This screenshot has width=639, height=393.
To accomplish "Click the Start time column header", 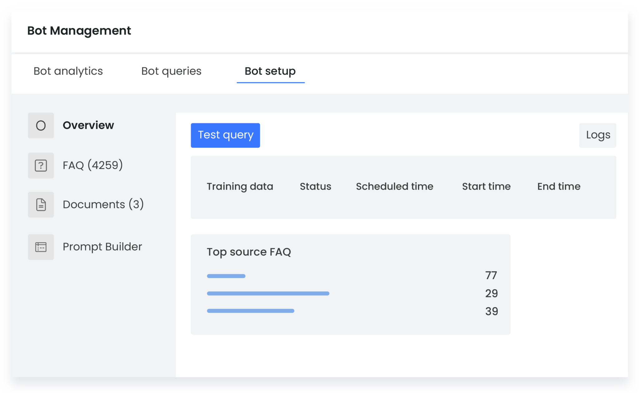I will click(x=486, y=186).
